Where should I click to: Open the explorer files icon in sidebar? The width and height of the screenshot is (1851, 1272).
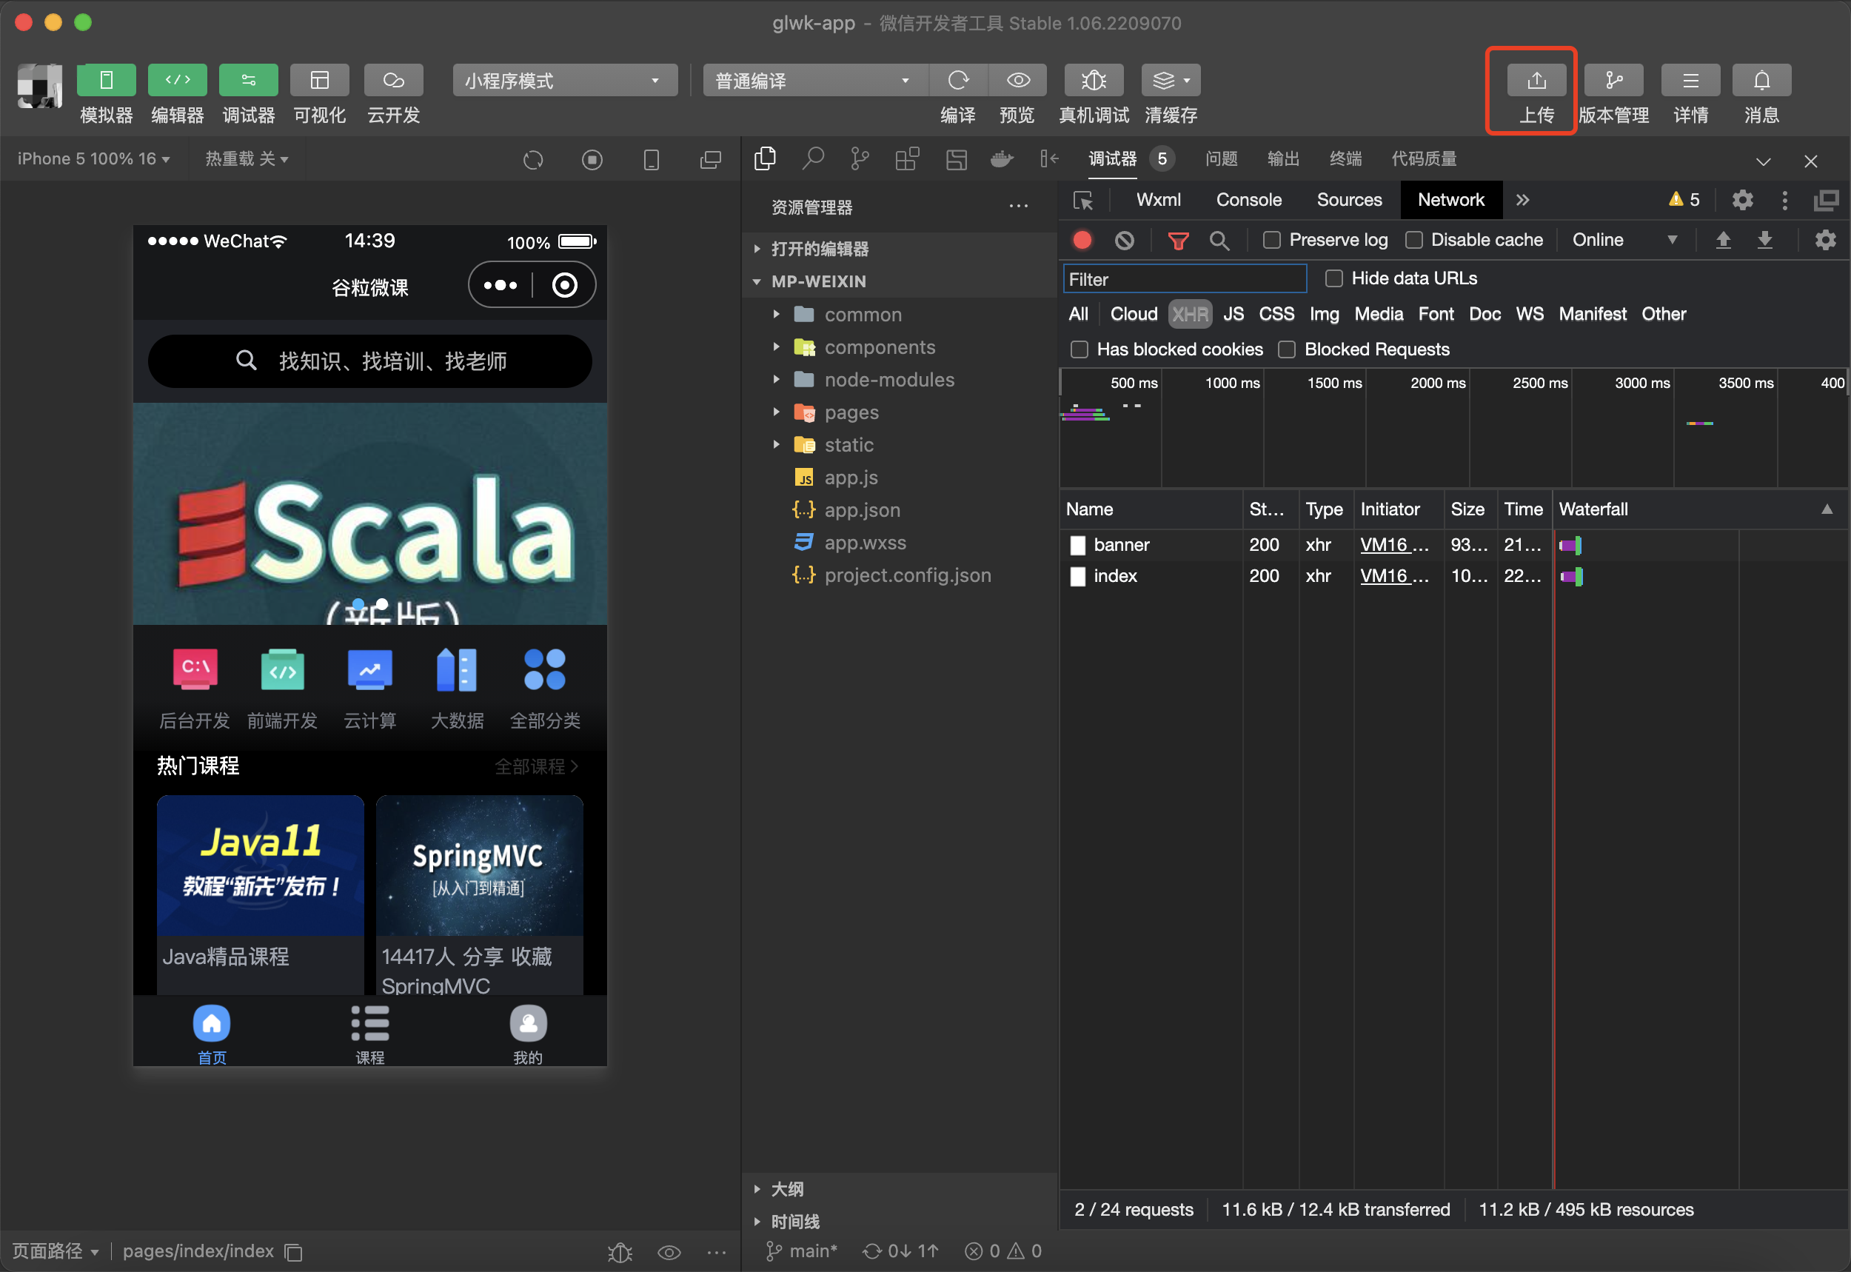pyautogui.click(x=765, y=158)
